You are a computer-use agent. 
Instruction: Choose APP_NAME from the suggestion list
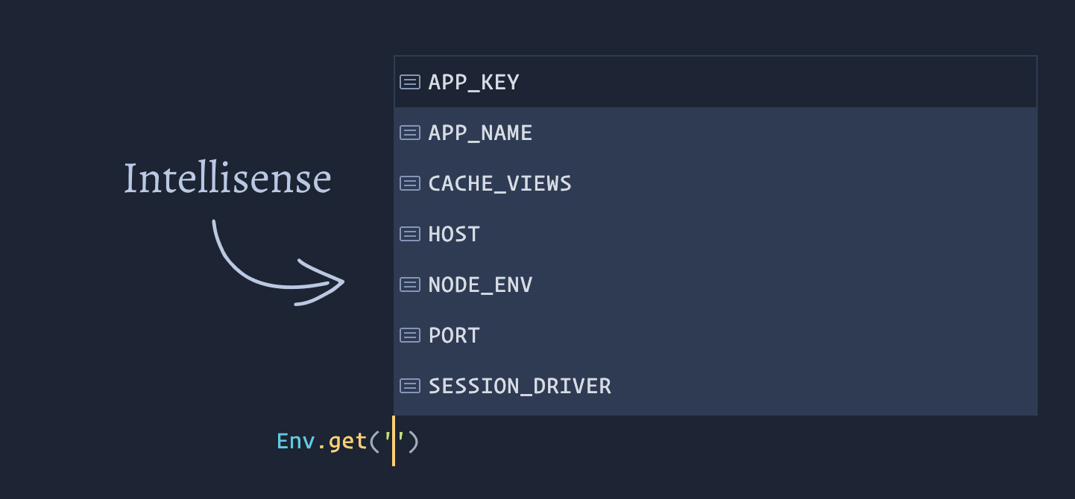[x=480, y=133]
